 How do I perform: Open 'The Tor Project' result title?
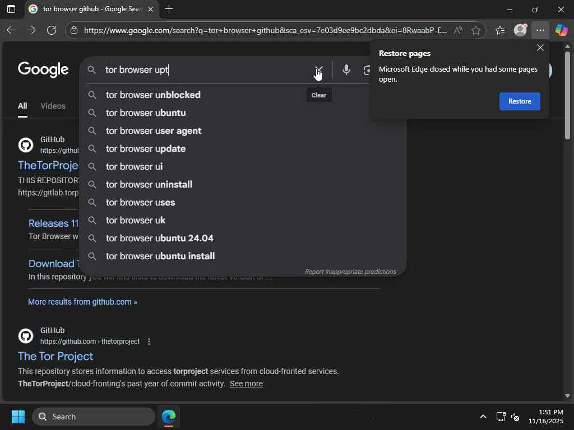(x=55, y=356)
